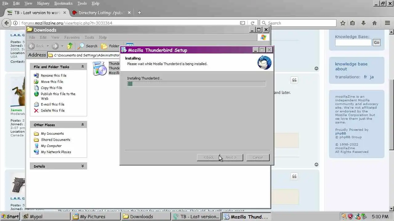Click E-mail this file envelope icon
Image resolution: width=394 pixels, height=221 pixels.
click(36, 104)
